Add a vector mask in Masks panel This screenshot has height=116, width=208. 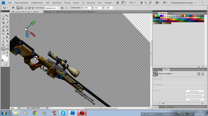[x=203, y=74]
